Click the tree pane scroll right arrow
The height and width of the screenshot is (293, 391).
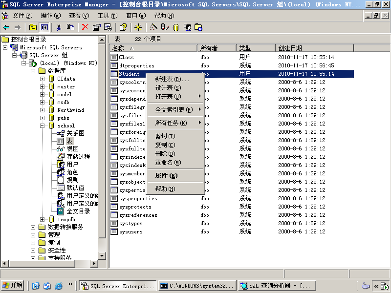pos(94,263)
